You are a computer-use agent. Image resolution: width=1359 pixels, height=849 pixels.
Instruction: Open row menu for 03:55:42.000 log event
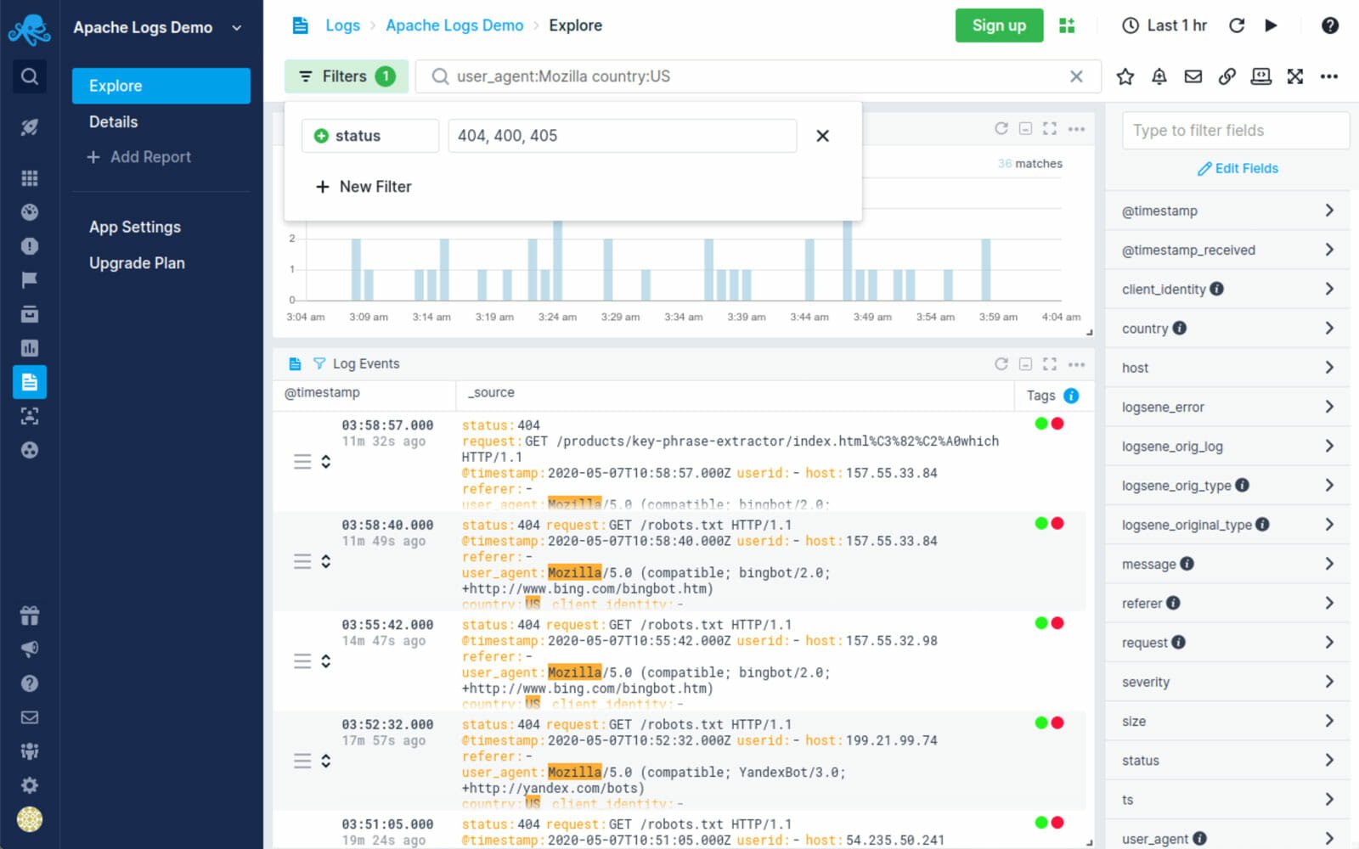302,661
